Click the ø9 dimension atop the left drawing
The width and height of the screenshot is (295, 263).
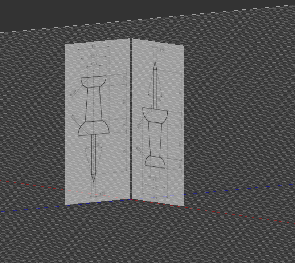[93, 46]
